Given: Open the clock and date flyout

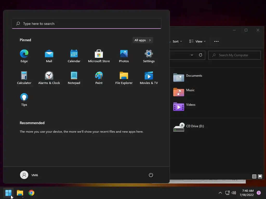Looking at the screenshot, I should (247, 193).
